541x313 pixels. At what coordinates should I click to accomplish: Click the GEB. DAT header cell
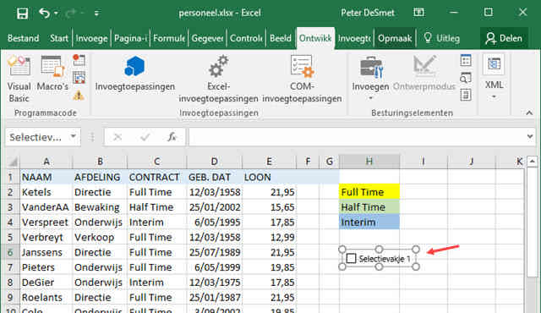point(214,177)
